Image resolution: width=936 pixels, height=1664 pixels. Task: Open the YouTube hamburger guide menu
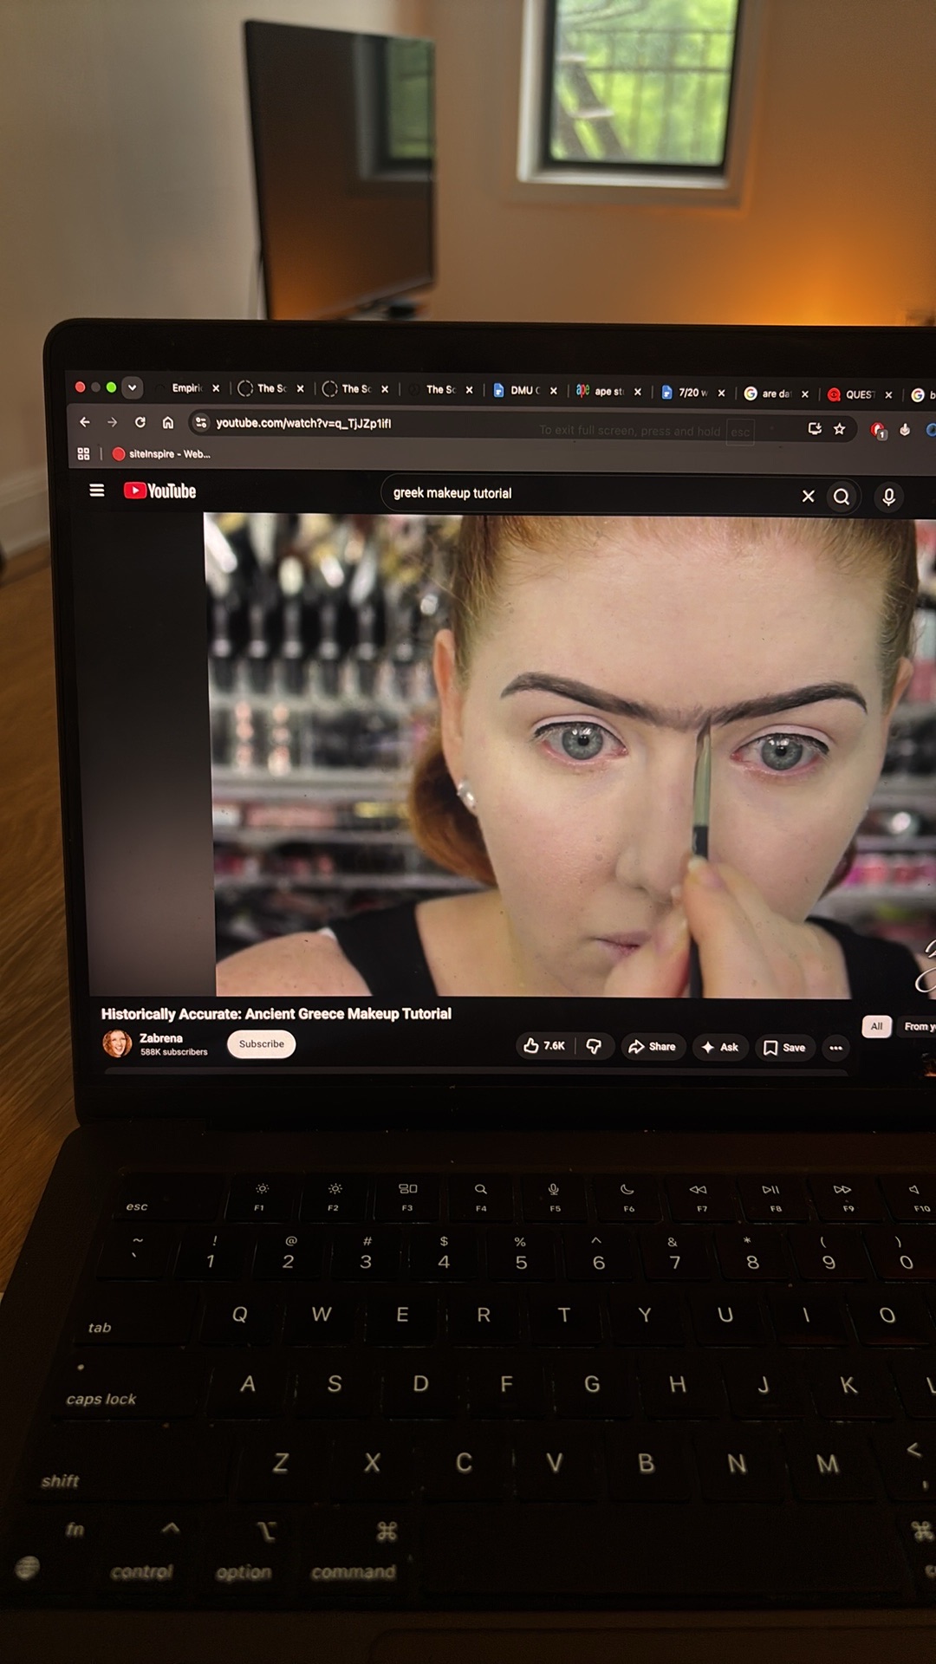pos(97,491)
